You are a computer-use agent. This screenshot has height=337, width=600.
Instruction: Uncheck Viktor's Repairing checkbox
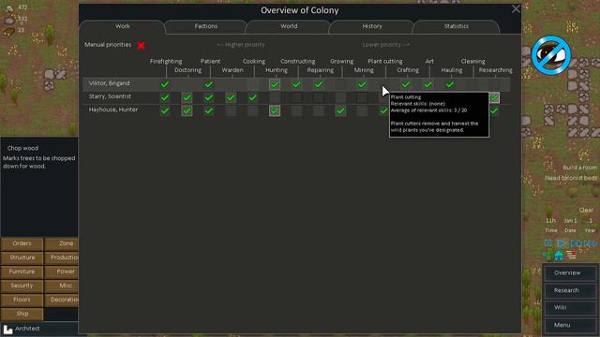[x=319, y=84]
